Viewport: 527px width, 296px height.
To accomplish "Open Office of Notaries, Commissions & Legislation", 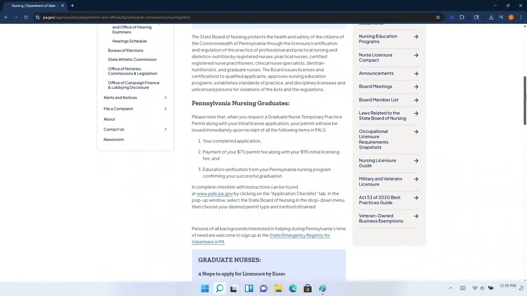I will [x=133, y=71].
